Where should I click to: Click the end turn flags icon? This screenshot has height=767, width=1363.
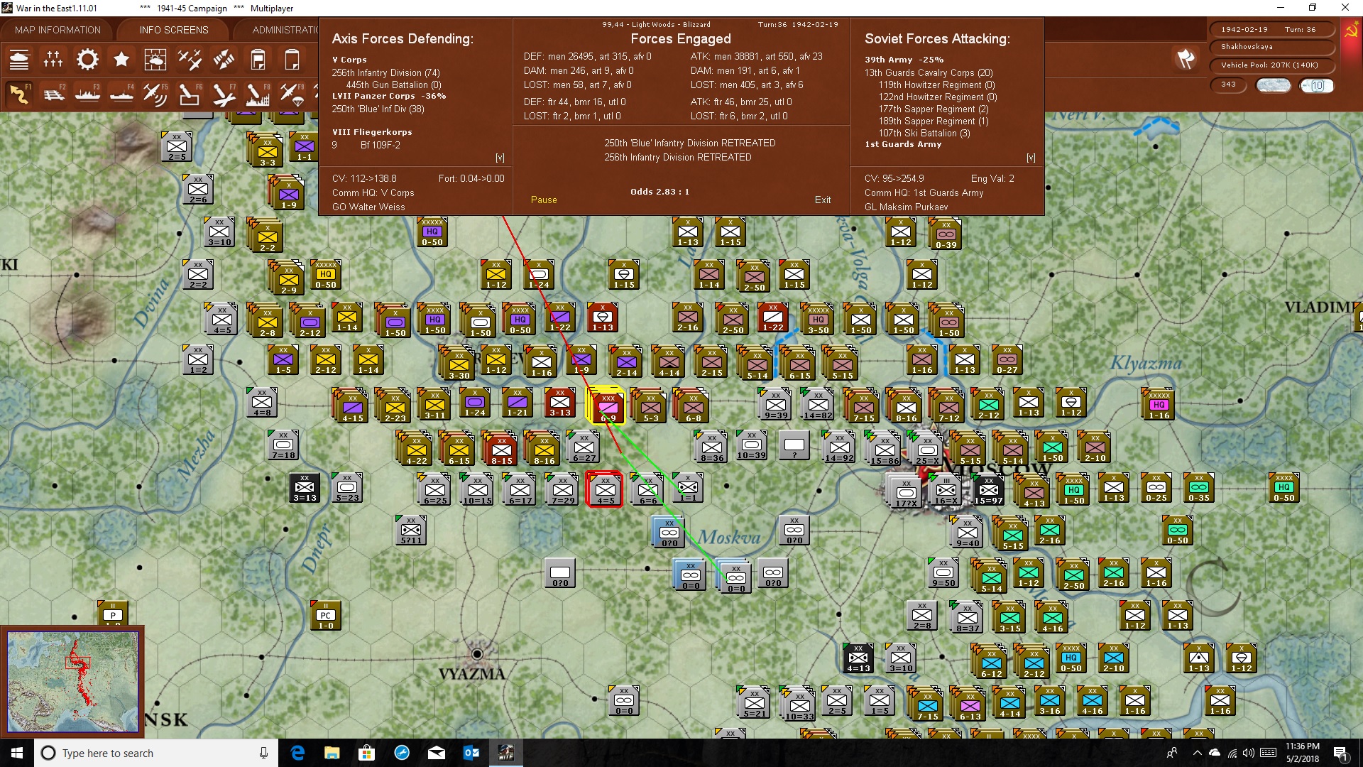tap(1186, 59)
